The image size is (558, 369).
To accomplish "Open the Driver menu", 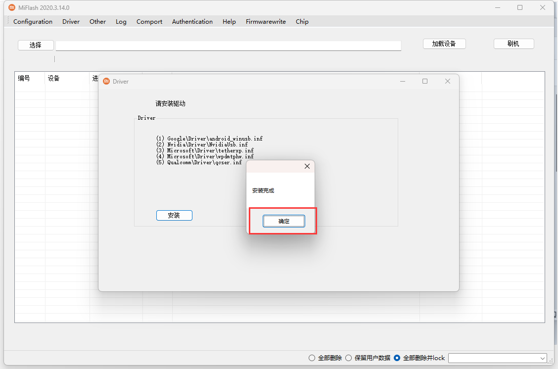I will point(71,21).
